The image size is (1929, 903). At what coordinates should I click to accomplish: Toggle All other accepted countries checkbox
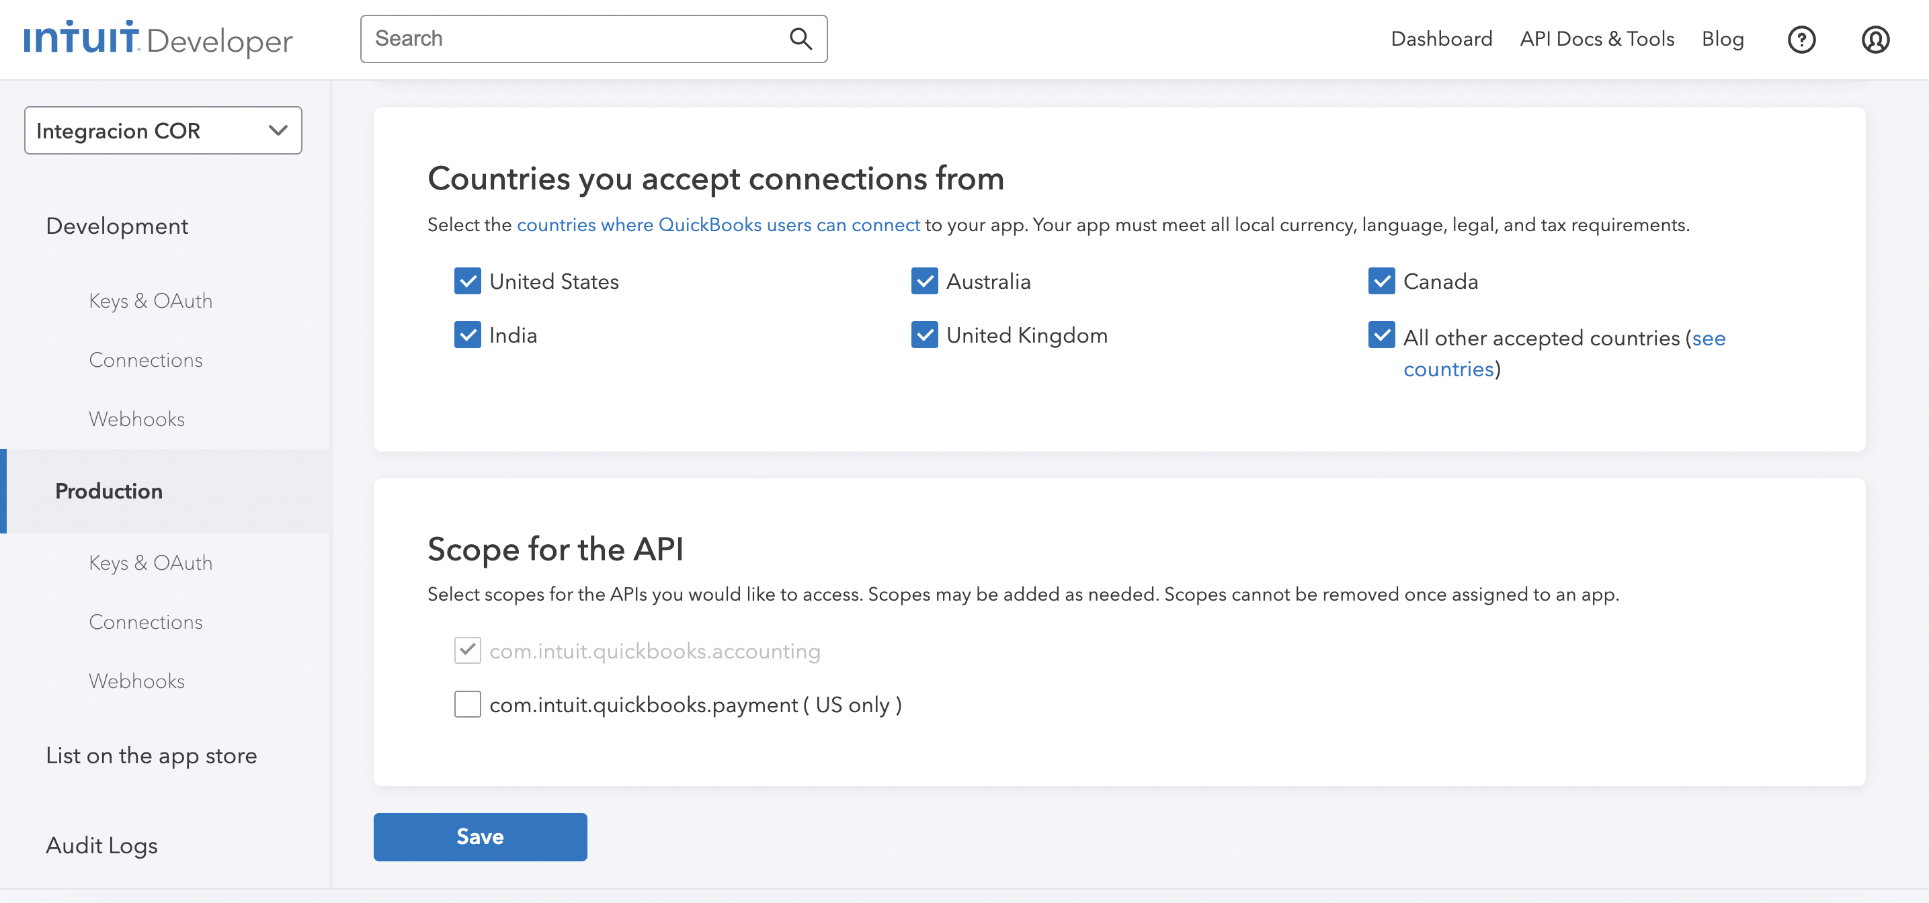click(1381, 335)
